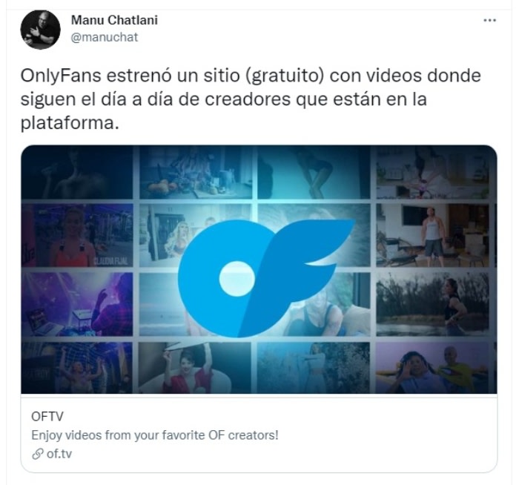Click the shirtless man in cage thumbnail
Viewport: 519px width, 485px height.
(77, 368)
